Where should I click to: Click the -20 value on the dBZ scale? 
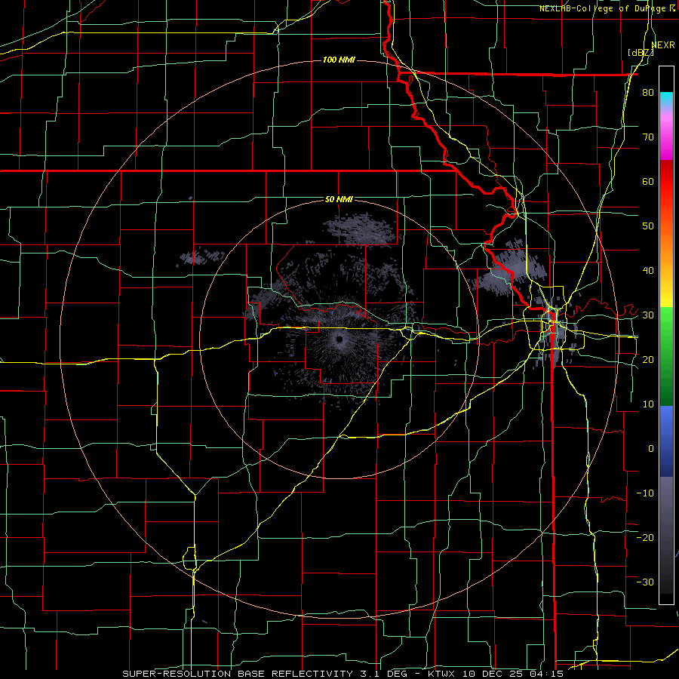(x=645, y=537)
